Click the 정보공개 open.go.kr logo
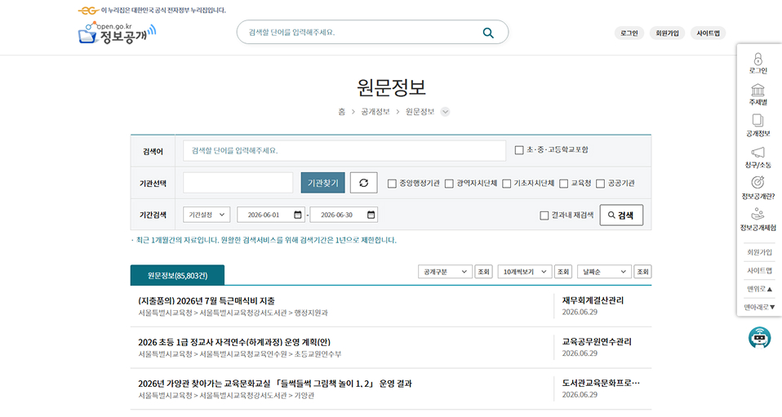This screenshot has width=782, height=417. (117, 33)
